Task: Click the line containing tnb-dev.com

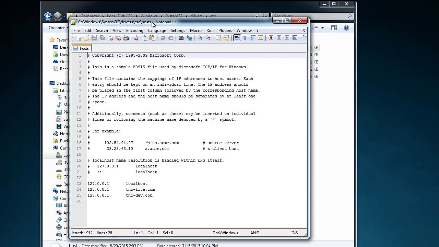Action: (197, 195)
